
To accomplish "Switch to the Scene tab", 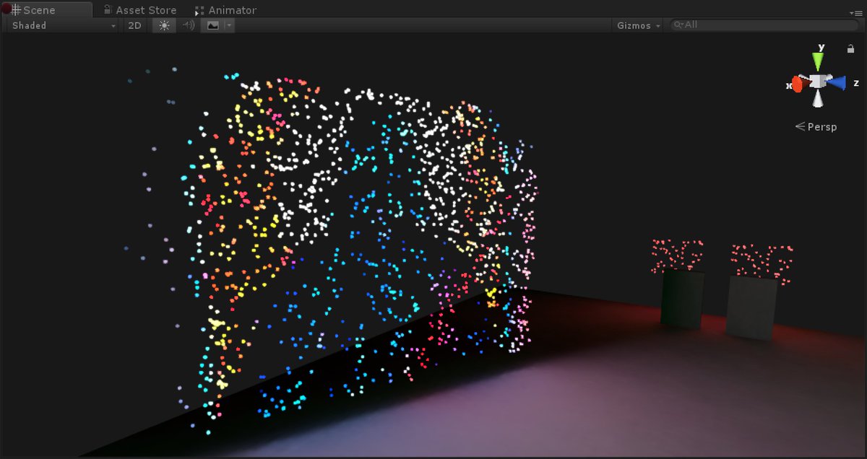I will [46, 10].
